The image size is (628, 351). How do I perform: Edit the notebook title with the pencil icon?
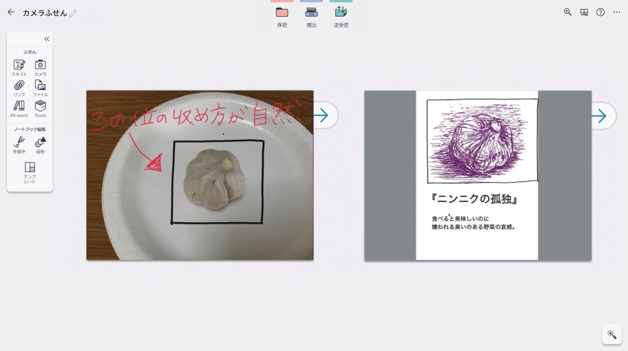click(73, 13)
